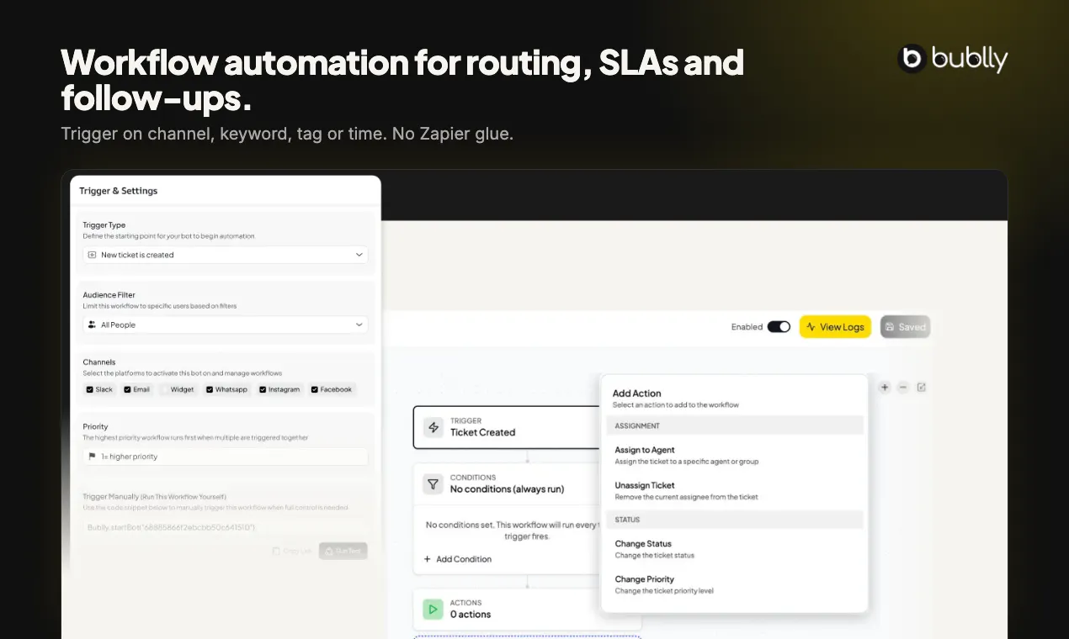Open View Logs

pos(835,327)
